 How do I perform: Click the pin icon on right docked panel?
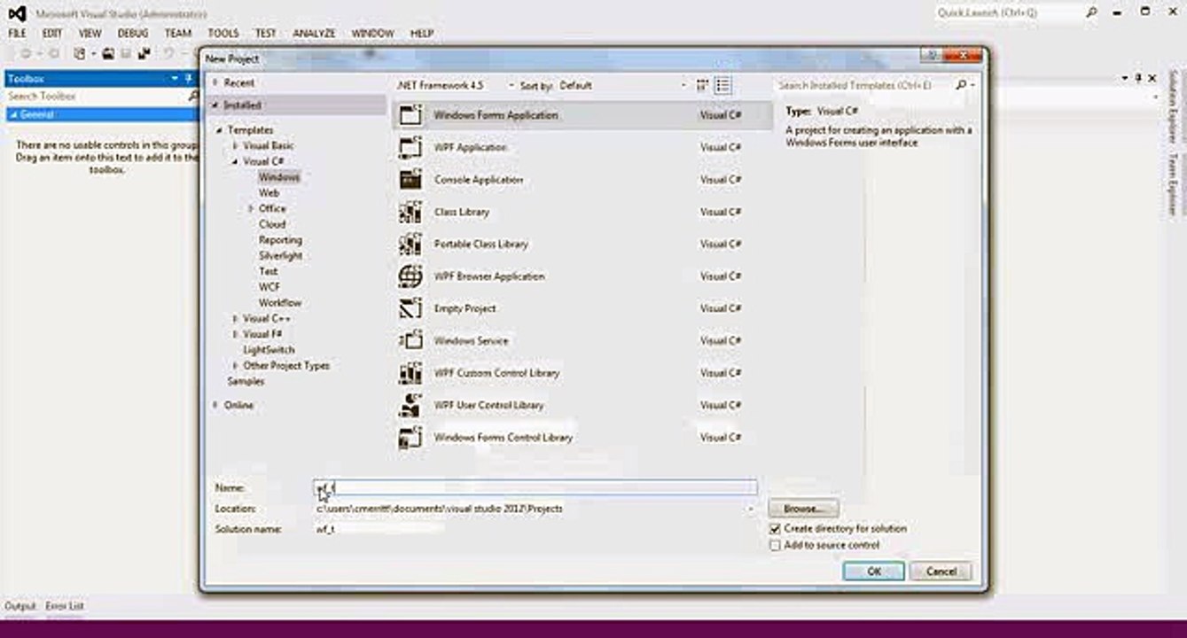(x=1140, y=78)
